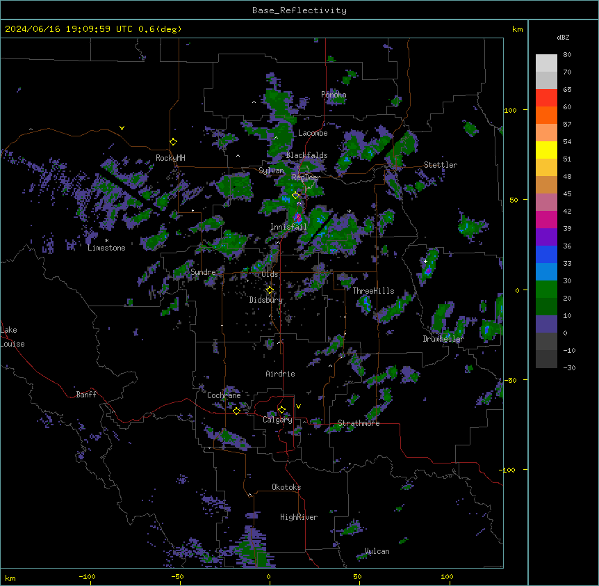Click the Olds town label
Image resolution: width=599 pixels, height=586 pixels.
[x=270, y=274]
